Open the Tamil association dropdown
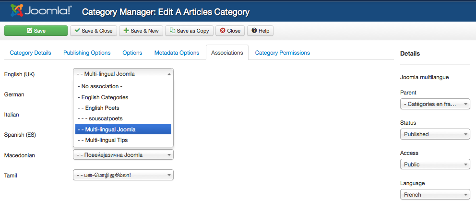 [x=123, y=175]
